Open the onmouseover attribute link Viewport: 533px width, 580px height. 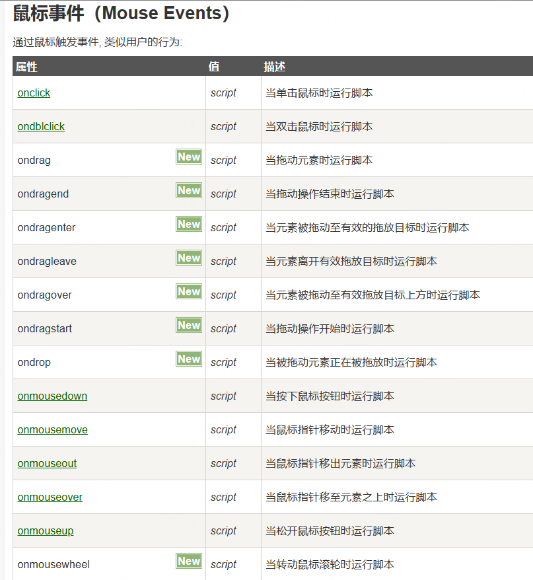[50, 497]
